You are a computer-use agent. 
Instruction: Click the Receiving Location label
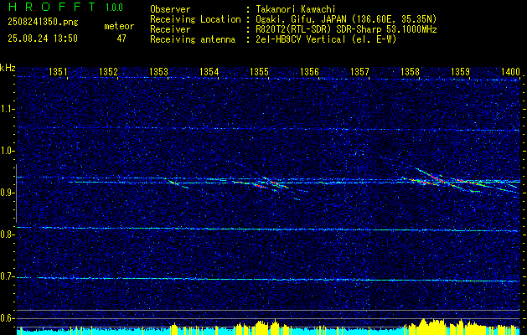coord(195,19)
